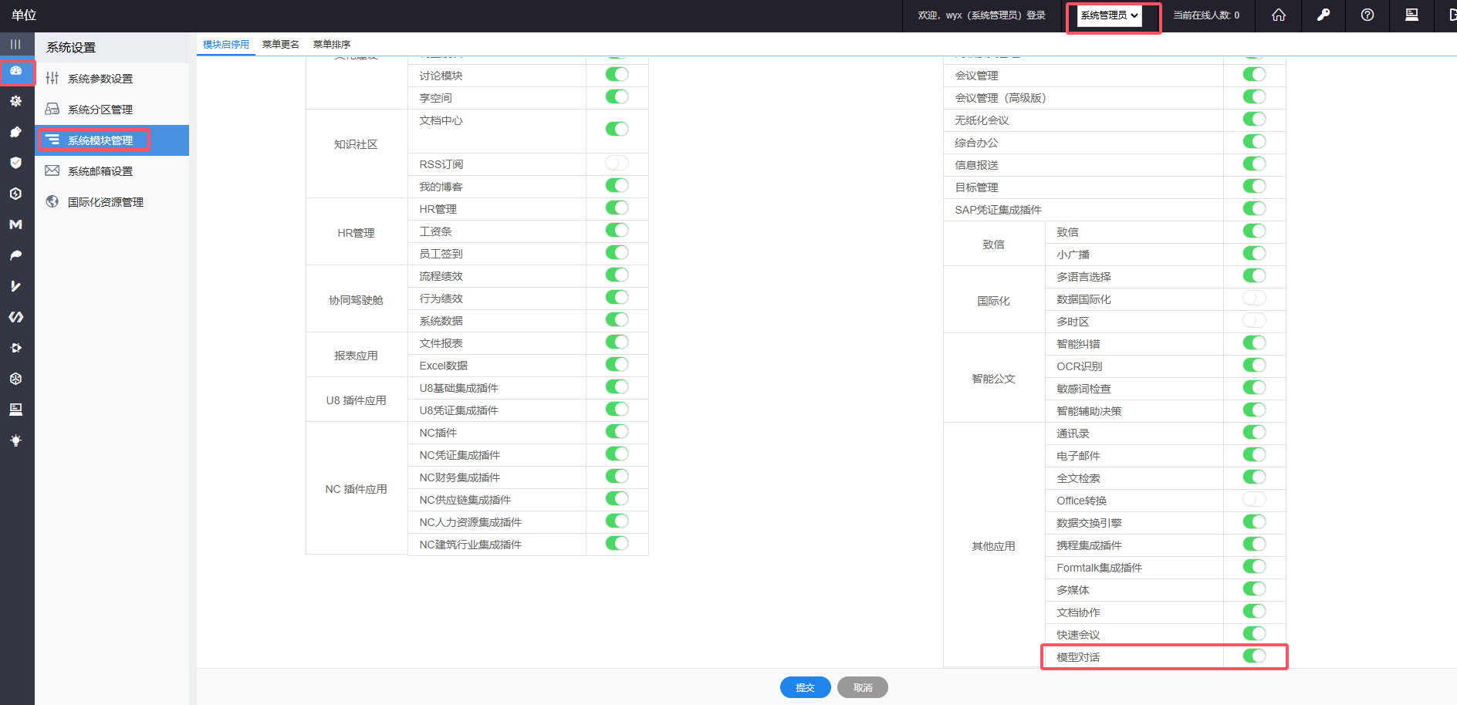This screenshot has width=1457, height=705.
Task: Open the tag-shaped icon in the dark sidebar
Action: pyautogui.click(x=15, y=132)
